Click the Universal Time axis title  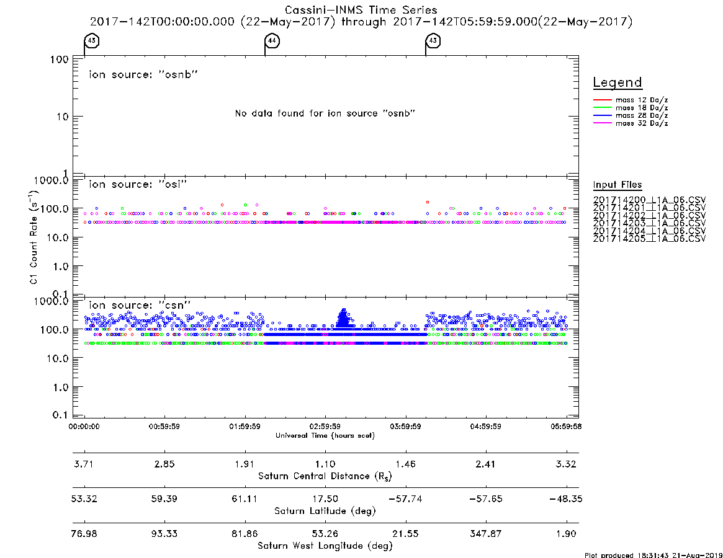(x=325, y=435)
